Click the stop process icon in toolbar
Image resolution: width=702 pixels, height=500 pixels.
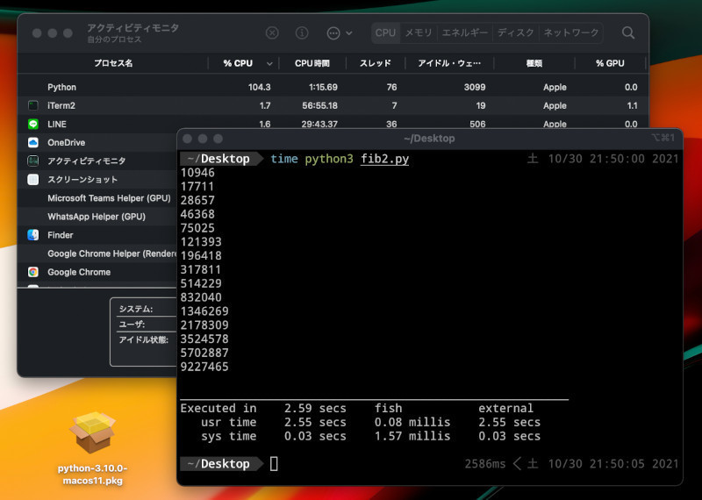point(272,32)
